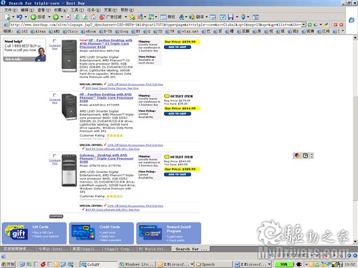Open the 帮助 (Help) menu
This screenshot has width=358, height=268.
tap(127, 10)
